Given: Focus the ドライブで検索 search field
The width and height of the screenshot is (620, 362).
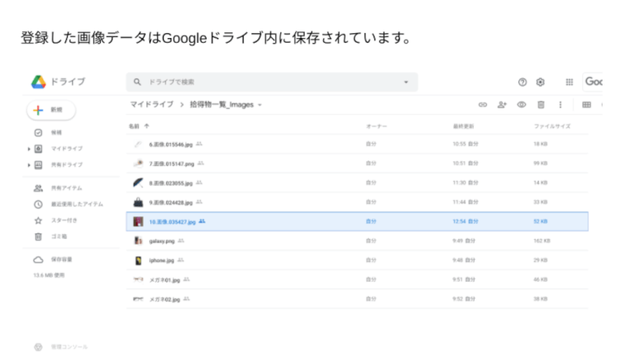Looking at the screenshot, I should [x=272, y=82].
